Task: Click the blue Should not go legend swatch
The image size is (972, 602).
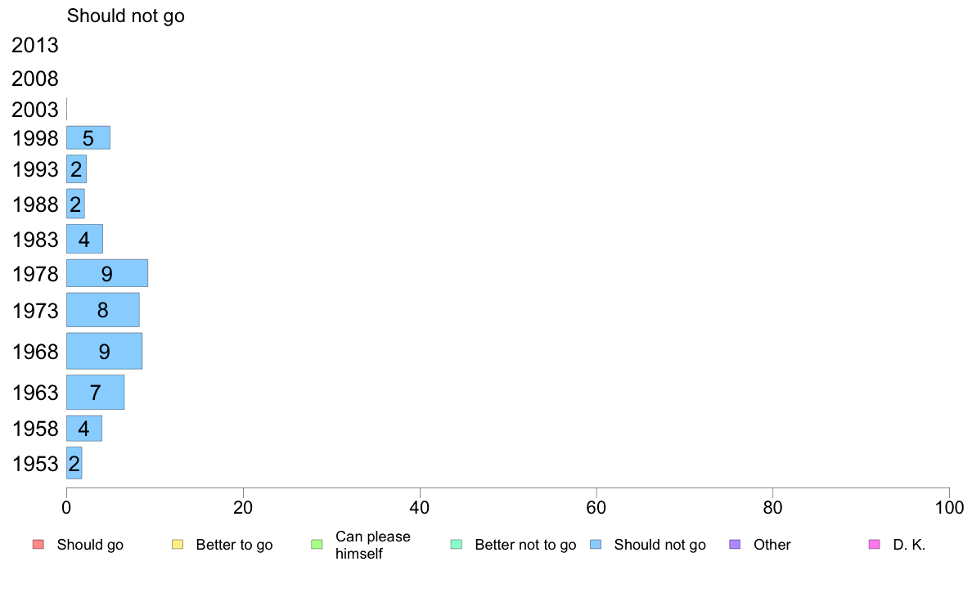Action: point(596,545)
